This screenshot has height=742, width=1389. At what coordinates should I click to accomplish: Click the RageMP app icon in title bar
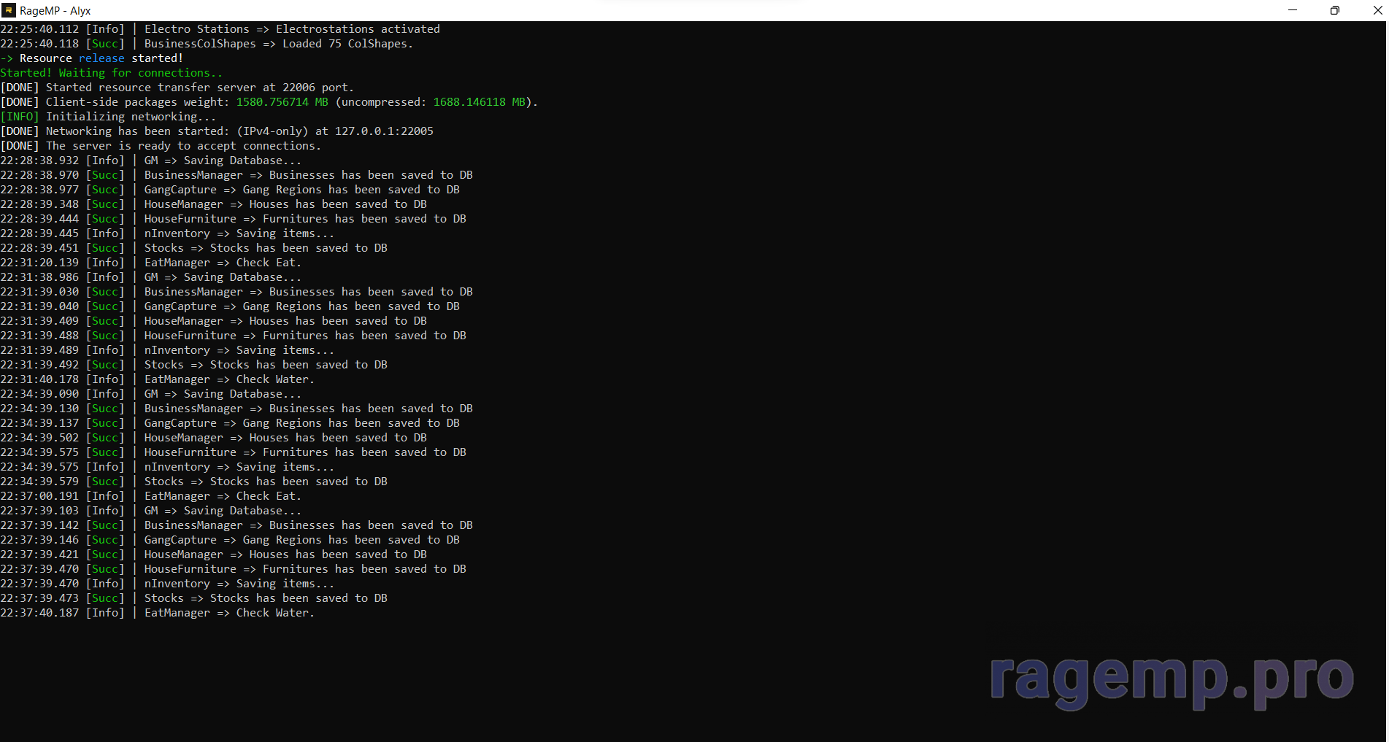pyautogui.click(x=9, y=10)
